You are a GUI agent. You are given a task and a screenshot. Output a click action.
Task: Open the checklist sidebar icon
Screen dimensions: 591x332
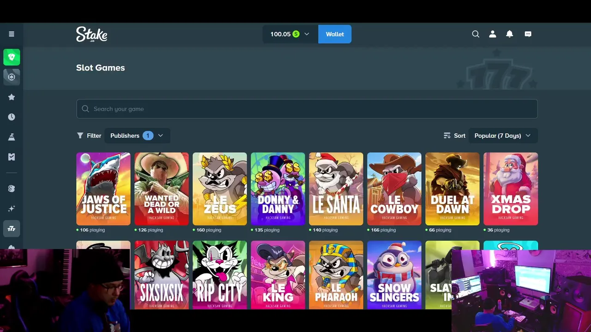tap(12, 157)
